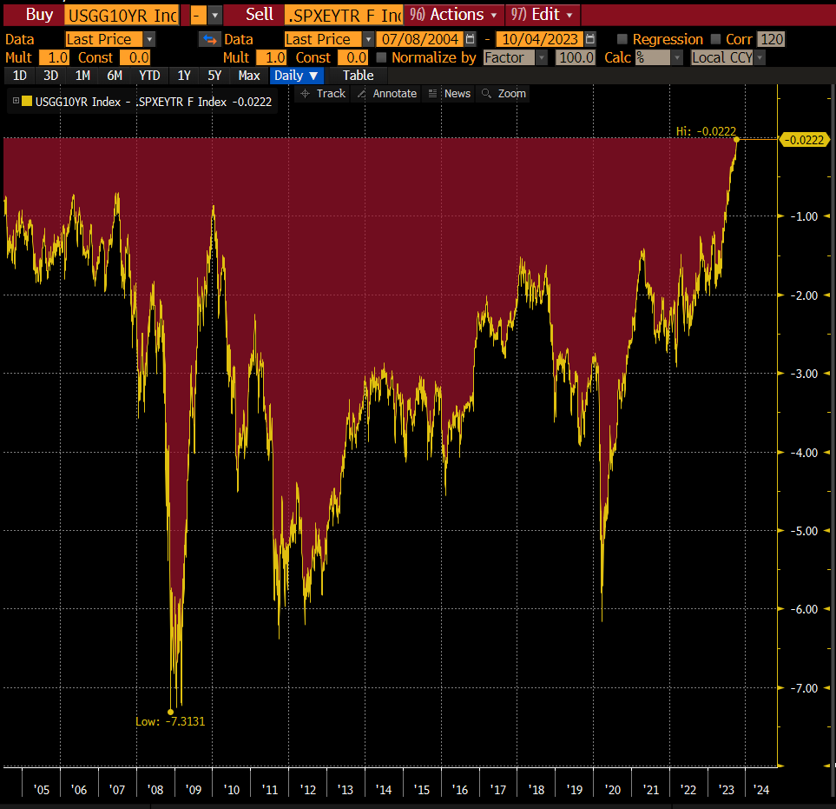The height and width of the screenshot is (809, 836).
Task: Open calendar picker for end date 10/04/2023
Action: click(589, 39)
